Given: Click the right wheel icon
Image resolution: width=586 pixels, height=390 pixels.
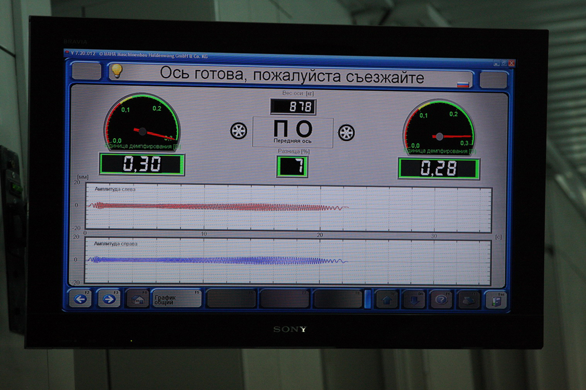Looking at the screenshot, I should [346, 132].
